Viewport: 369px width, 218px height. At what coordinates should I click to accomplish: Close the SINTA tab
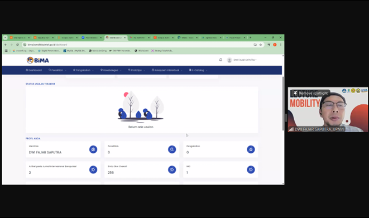pyautogui.click(x=197, y=37)
